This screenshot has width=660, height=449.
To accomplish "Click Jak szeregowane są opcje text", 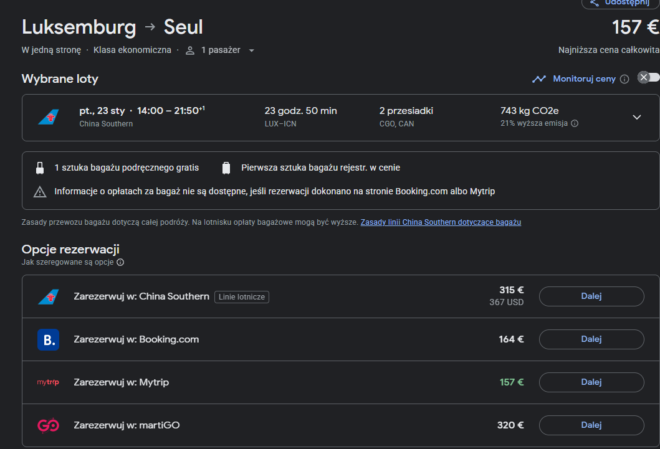I will (x=68, y=262).
